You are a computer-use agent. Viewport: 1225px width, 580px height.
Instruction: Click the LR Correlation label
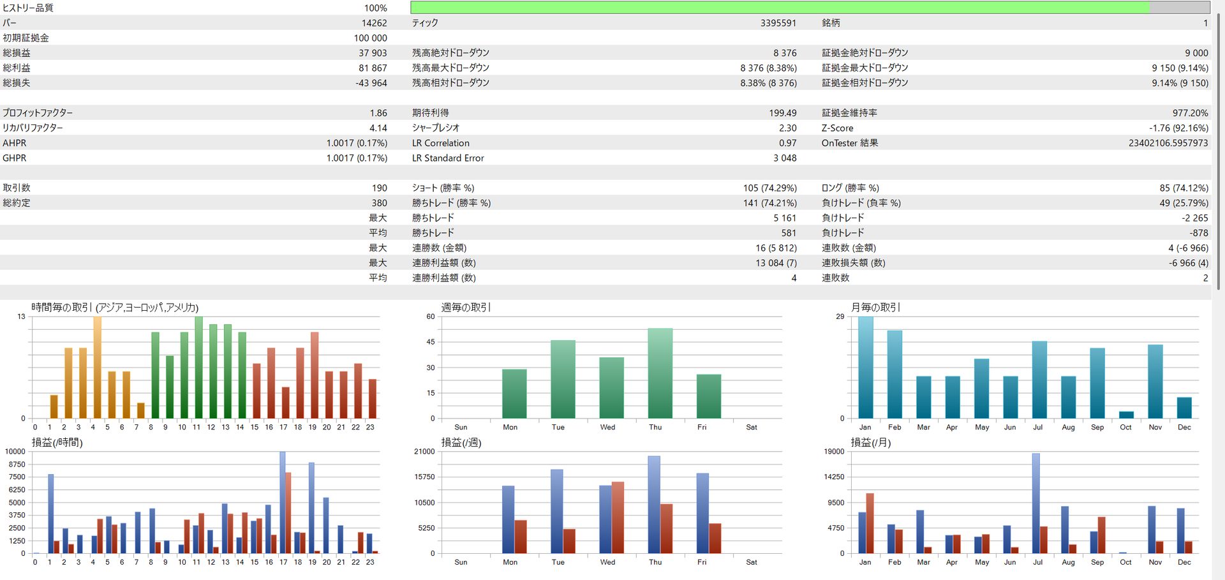[x=440, y=143]
